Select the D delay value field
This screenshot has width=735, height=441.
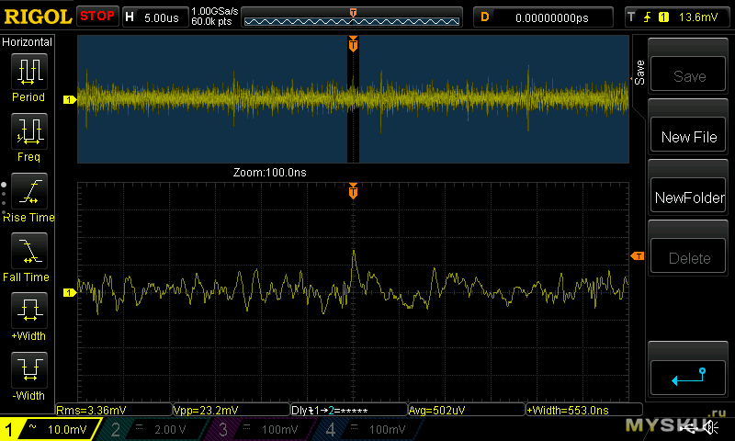[543, 17]
